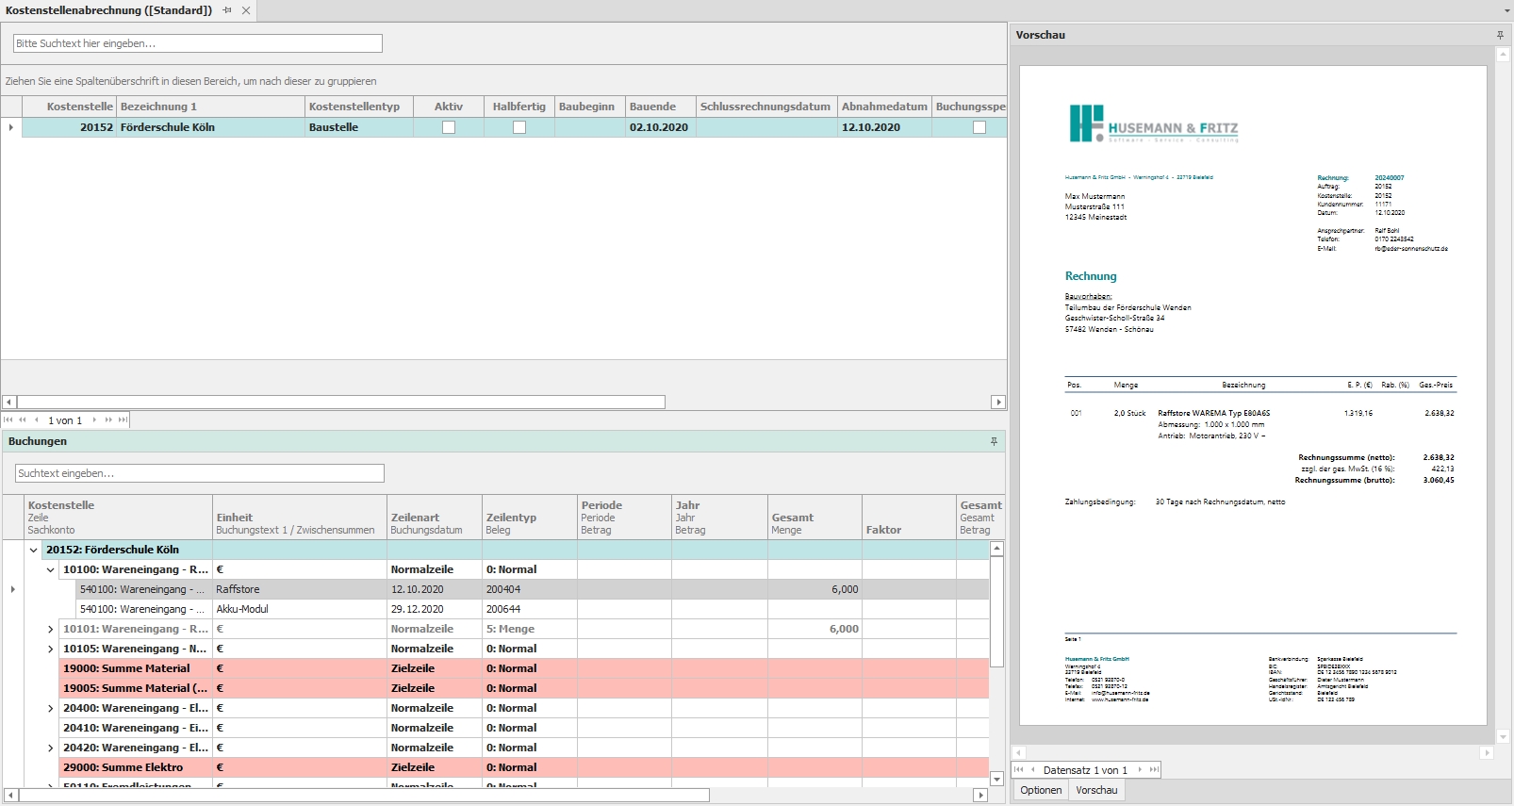This screenshot has width=1514, height=806.
Task: Jump to first record in the Kostenstelle navigator
Action: point(8,419)
